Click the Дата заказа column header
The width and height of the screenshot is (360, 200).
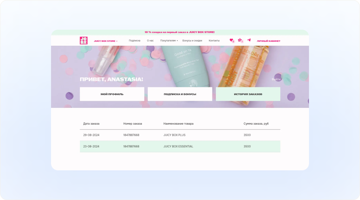pyautogui.click(x=91, y=124)
